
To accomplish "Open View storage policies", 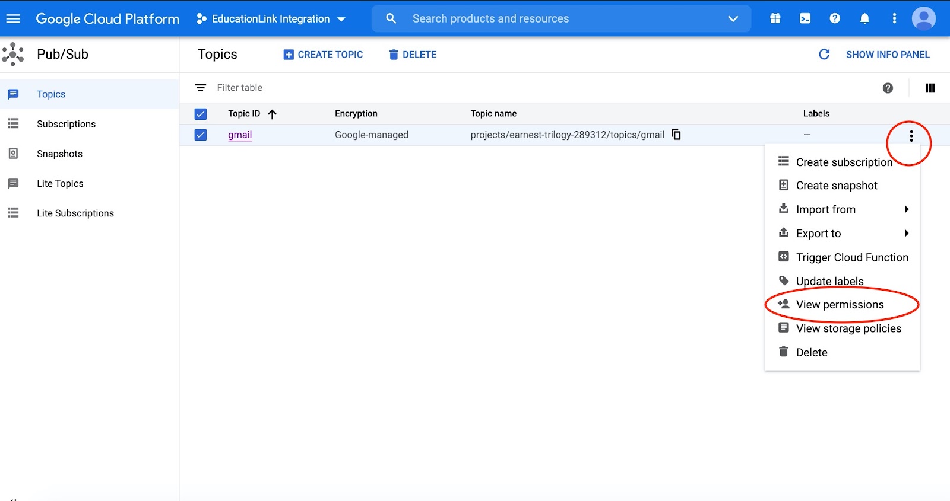I will pos(843,328).
